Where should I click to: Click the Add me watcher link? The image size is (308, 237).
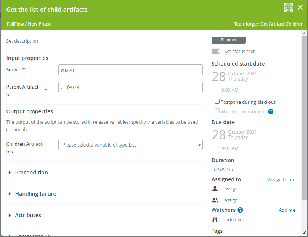pos(287,210)
